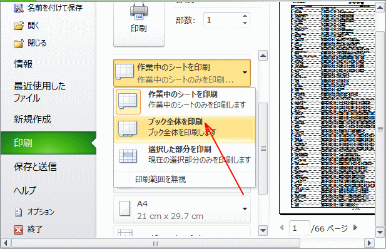Viewport: 386px width, 249px height.
Task: Decrease the copies count with the down arrow
Action: point(245,23)
